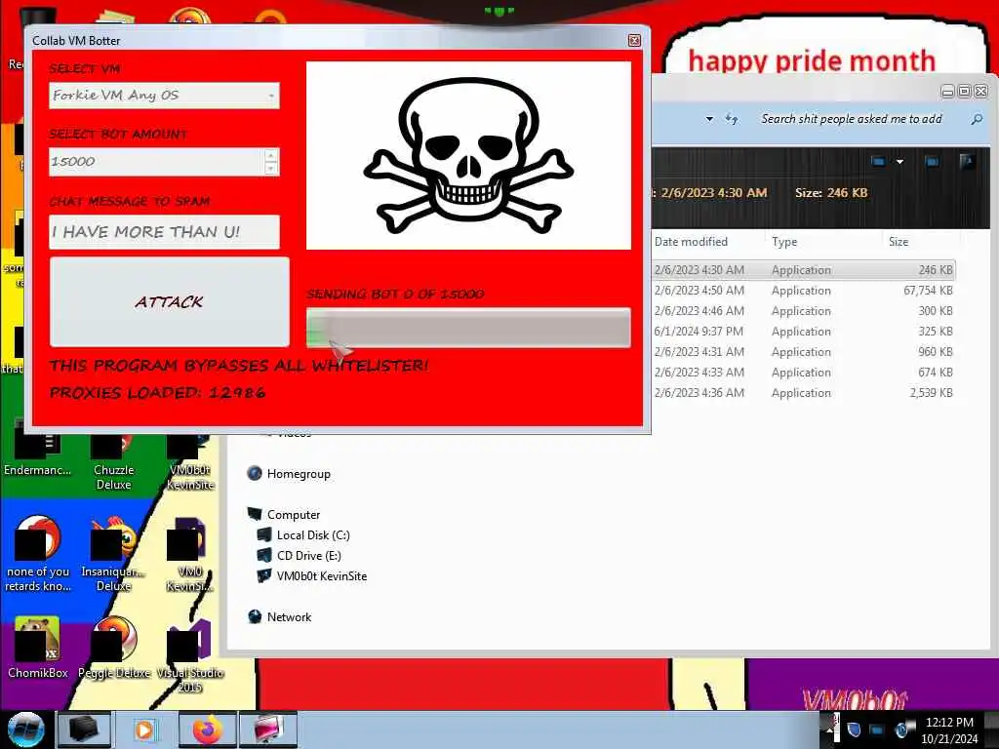Viewport: 999px width, 749px height.
Task: Click the network icon in system tray
Action: click(x=877, y=729)
